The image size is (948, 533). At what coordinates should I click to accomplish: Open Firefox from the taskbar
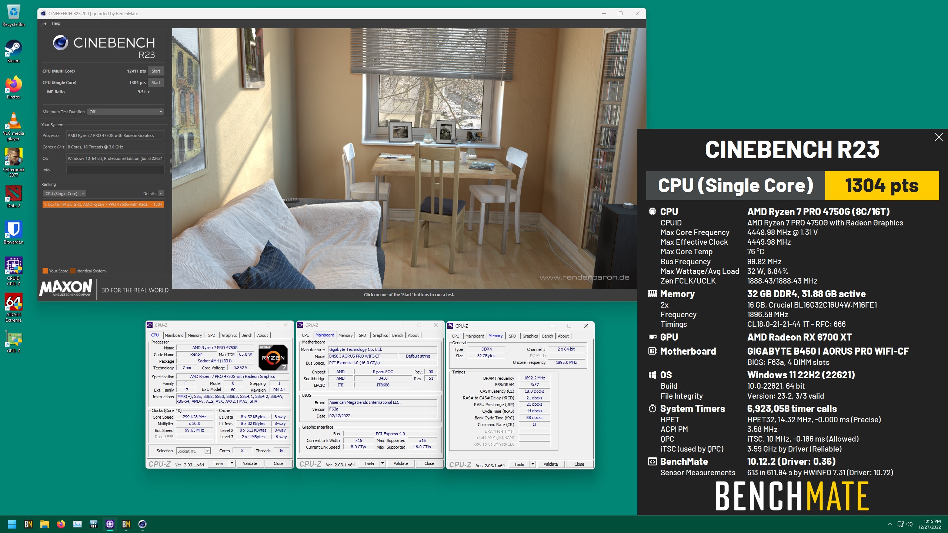click(x=61, y=524)
